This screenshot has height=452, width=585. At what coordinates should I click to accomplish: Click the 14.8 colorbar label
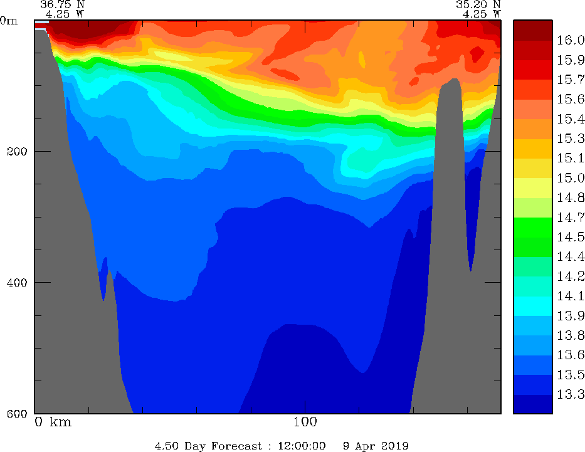click(x=571, y=197)
